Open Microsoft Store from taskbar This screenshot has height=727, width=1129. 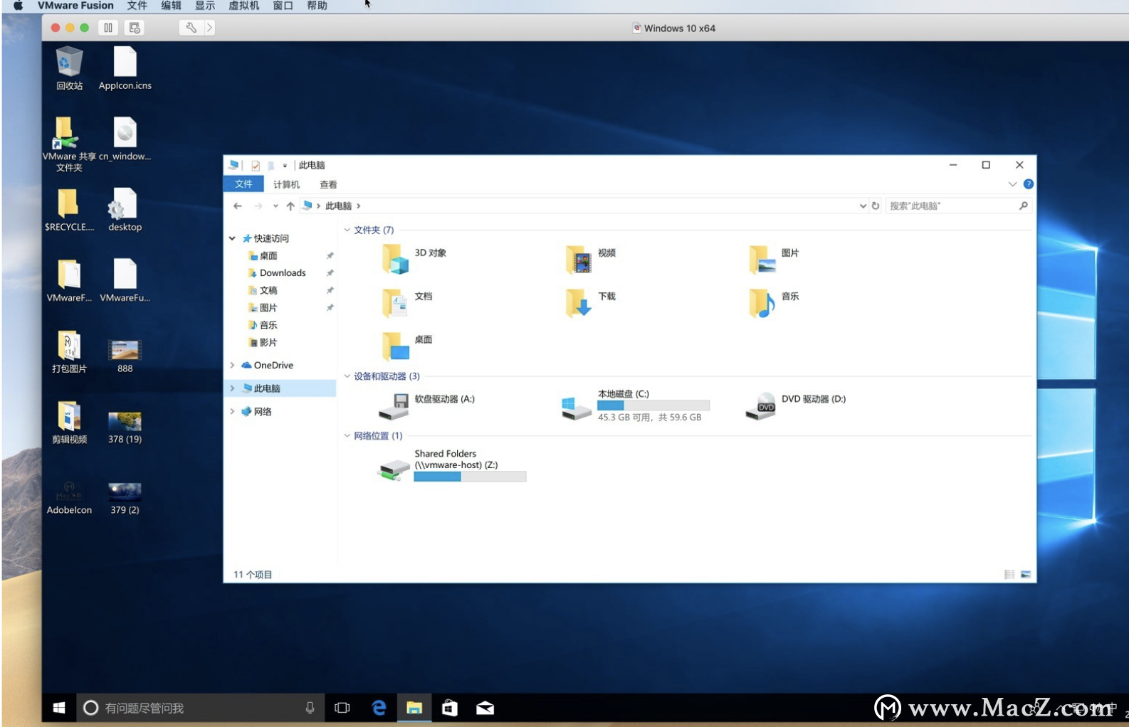(450, 708)
